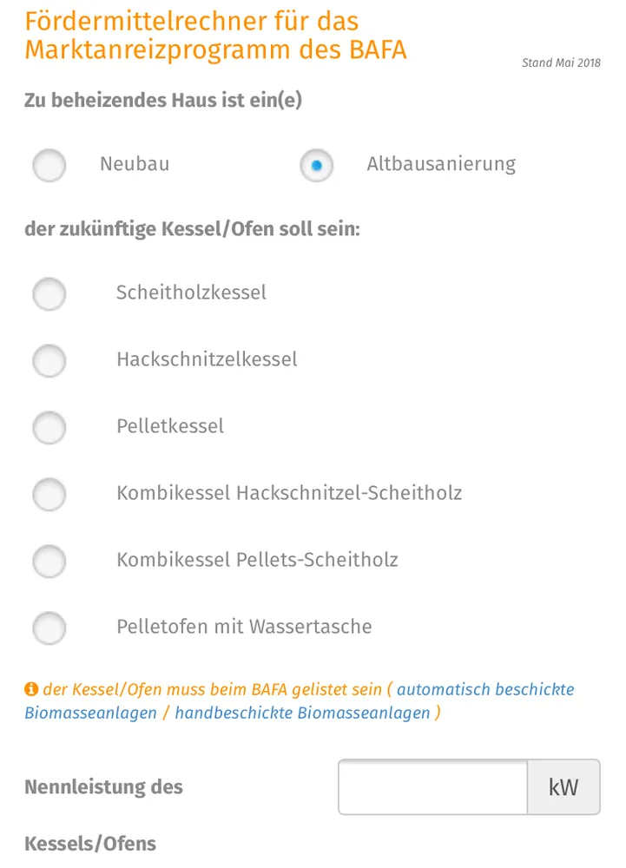Click the Scheitholzkessel label text
This screenshot has width=626, height=868.
191,293
